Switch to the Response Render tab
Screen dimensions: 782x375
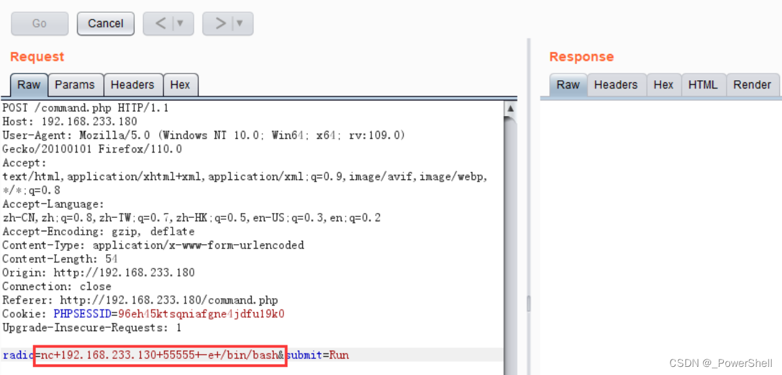tap(752, 85)
